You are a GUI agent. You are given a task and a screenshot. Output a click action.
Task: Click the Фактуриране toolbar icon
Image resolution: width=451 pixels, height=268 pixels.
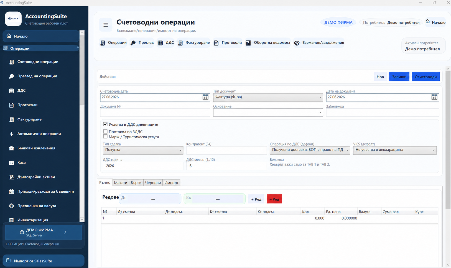pos(180,43)
